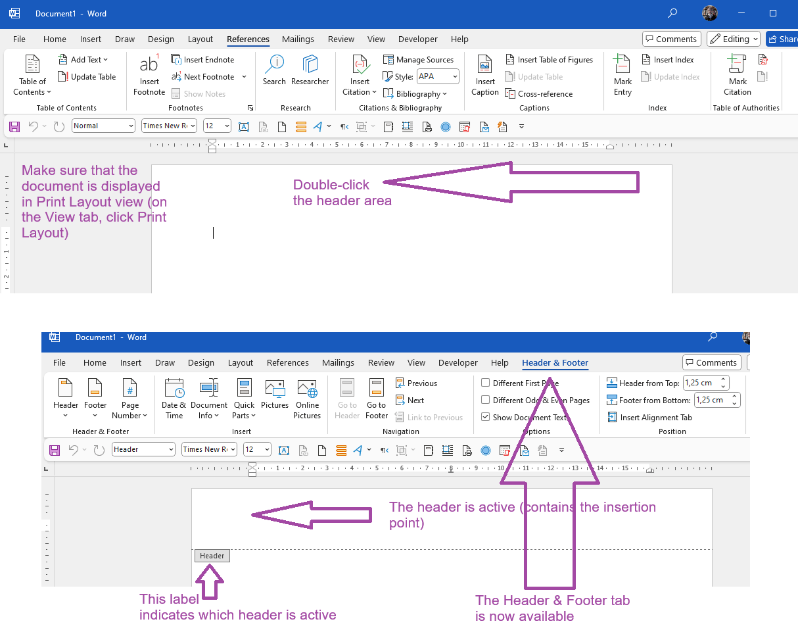Enable Different Odd & Even Pages
Image resolution: width=798 pixels, height=634 pixels.
tap(485, 400)
